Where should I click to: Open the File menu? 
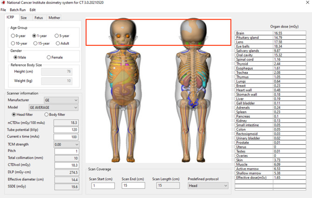tap(3, 10)
